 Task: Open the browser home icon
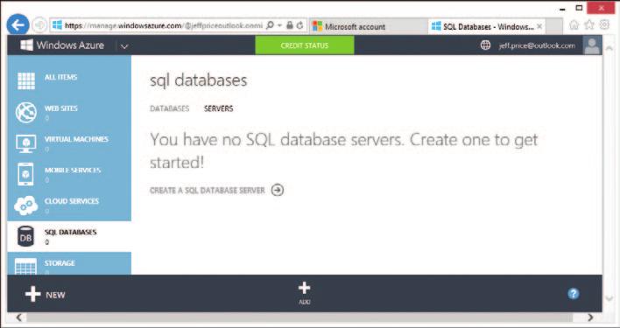point(574,24)
